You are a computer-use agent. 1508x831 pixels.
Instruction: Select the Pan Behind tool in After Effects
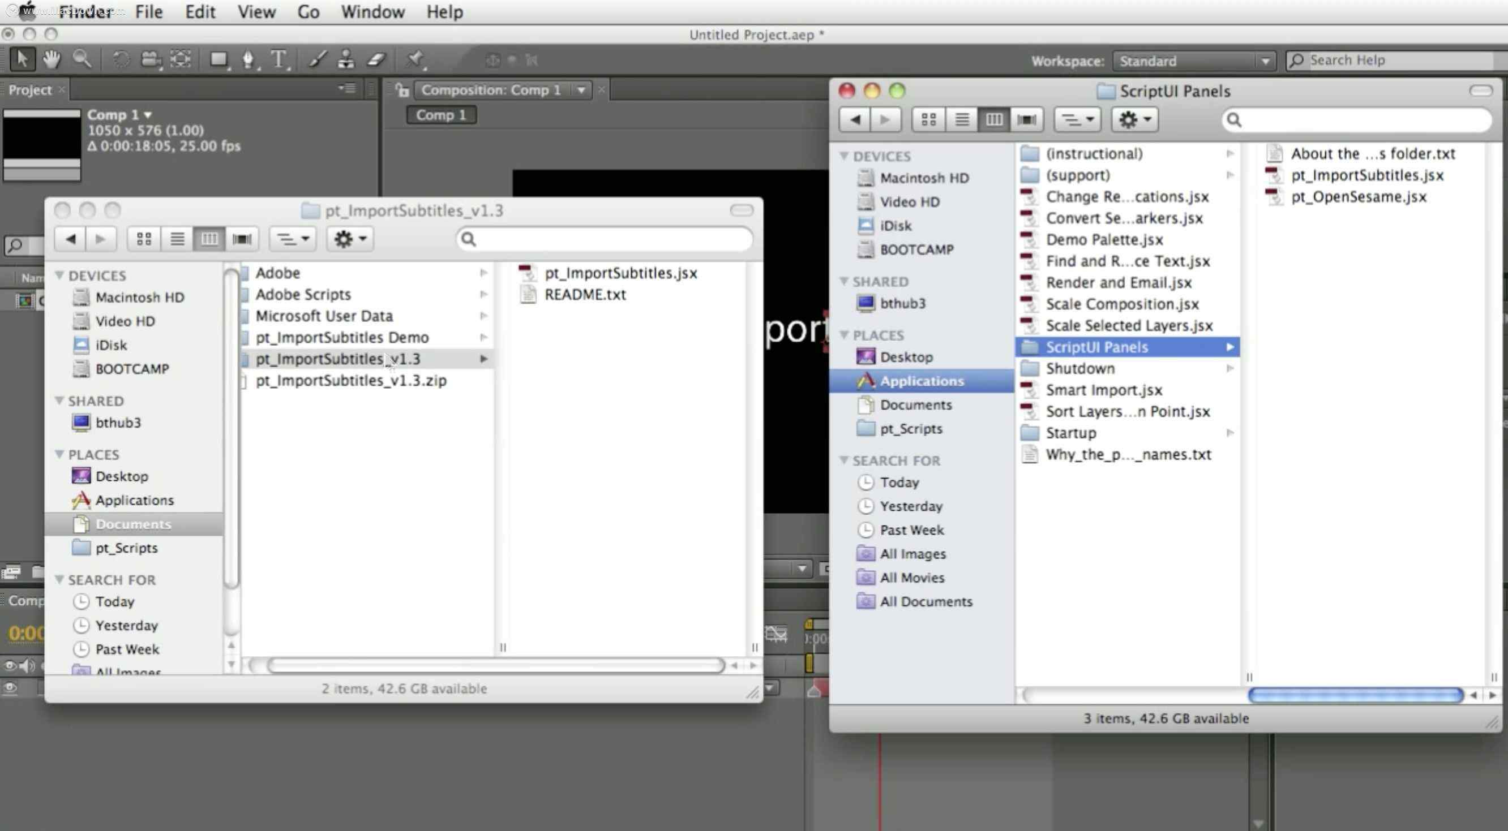(x=181, y=60)
